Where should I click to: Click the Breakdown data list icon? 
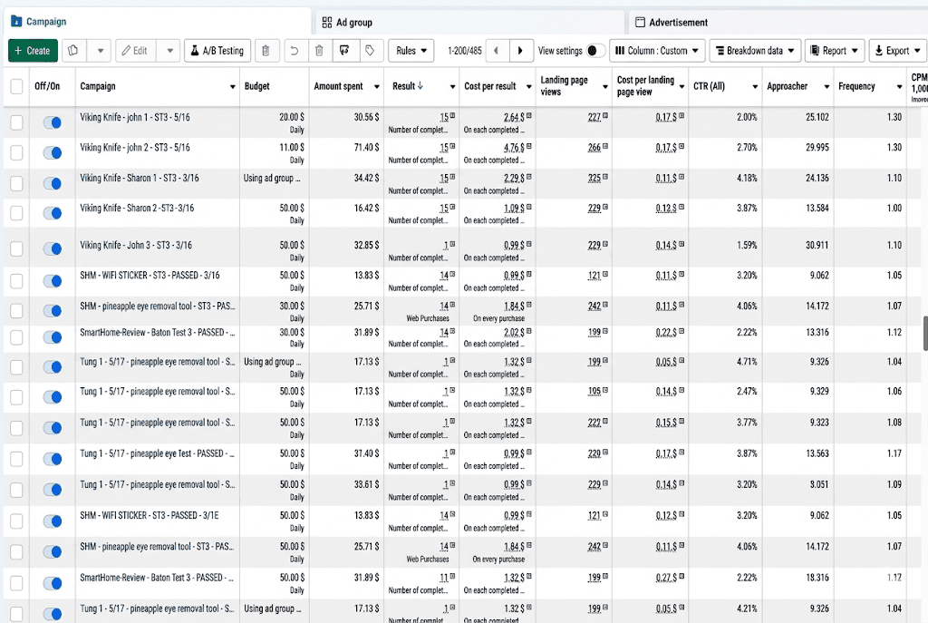pyautogui.click(x=720, y=51)
